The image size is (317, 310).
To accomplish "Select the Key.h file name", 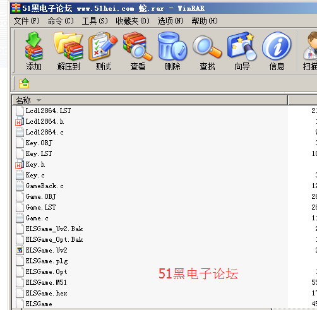I will 35,164.
